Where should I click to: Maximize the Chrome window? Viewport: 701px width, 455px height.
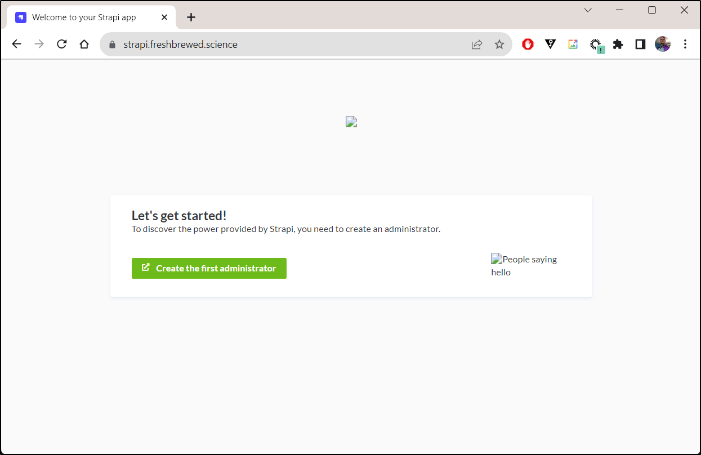click(x=652, y=10)
